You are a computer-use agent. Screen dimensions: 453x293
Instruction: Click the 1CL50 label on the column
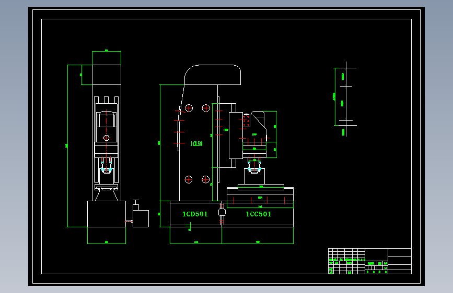[196, 143]
